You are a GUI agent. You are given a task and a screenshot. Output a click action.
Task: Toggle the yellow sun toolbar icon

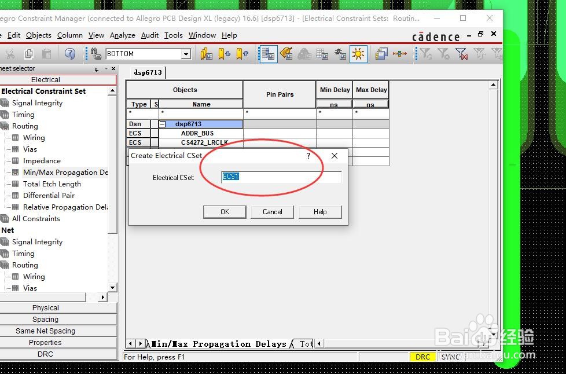(358, 54)
